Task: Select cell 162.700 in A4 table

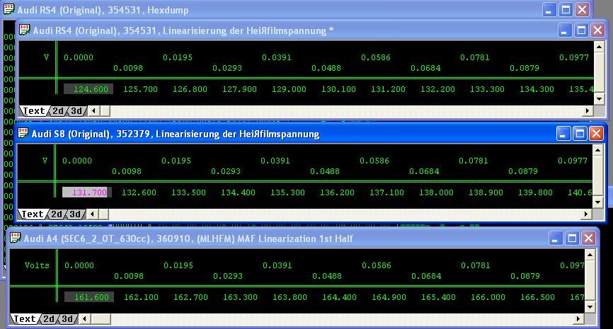Action: coord(190,297)
